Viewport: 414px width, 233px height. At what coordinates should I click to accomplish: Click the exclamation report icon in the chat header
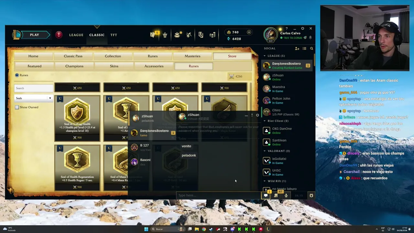point(252,115)
